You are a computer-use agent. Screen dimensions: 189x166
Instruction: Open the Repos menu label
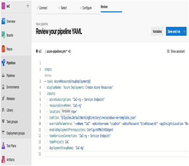pyautogui.click(x=9, y=49)
